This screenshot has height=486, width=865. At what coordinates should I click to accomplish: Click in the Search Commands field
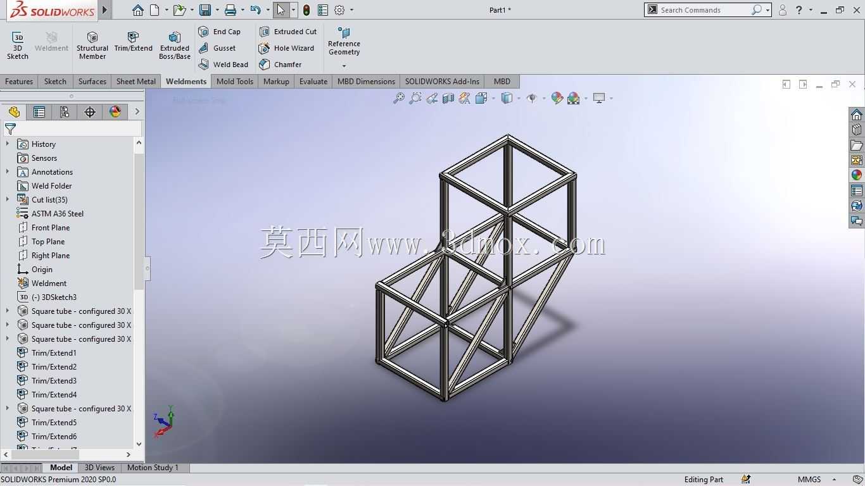click(x=704, y=10)
